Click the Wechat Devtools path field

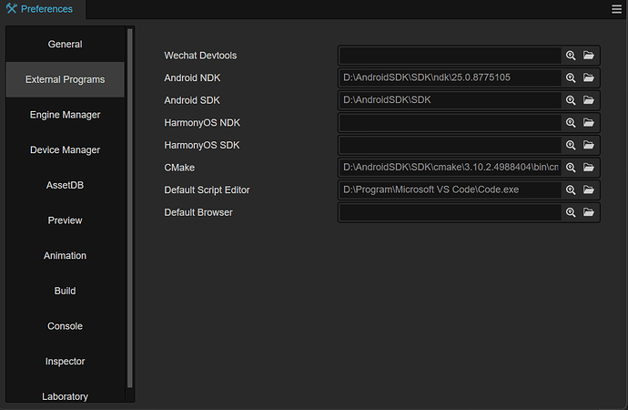coord(450,56)
